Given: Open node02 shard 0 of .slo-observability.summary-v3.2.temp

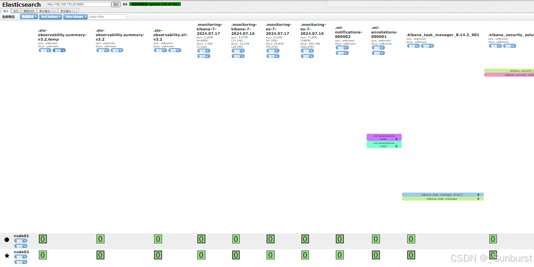Looking at the screenshot, I should coord(42,255).
